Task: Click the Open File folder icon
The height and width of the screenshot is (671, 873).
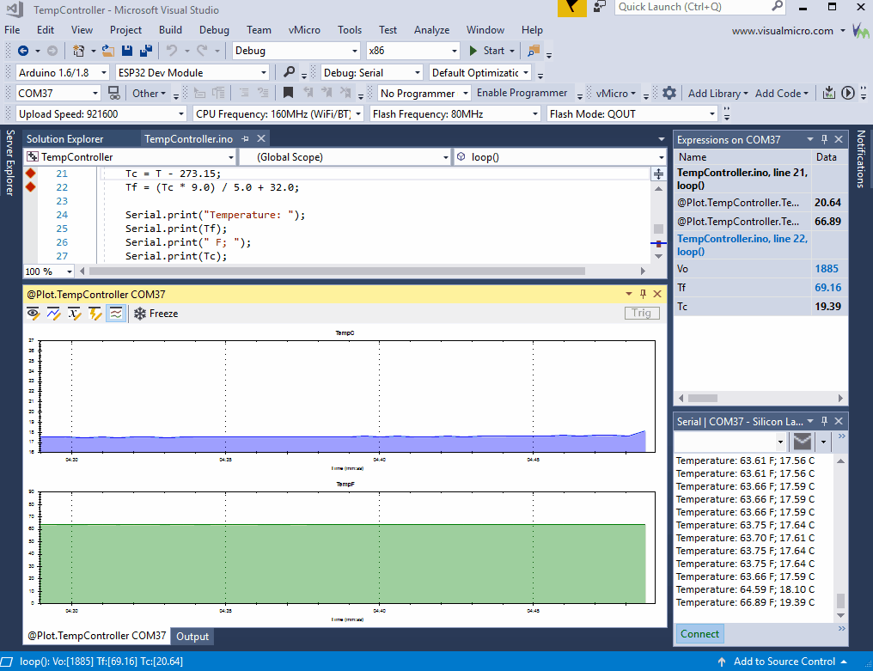Action: coord(108,51)
